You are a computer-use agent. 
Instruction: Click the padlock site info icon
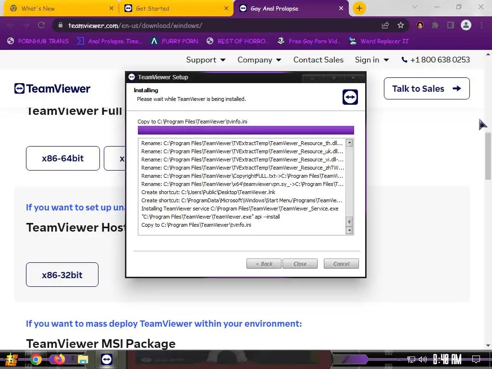point(60,25)
